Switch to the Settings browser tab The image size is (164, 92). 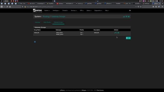(x=147, y=4)
